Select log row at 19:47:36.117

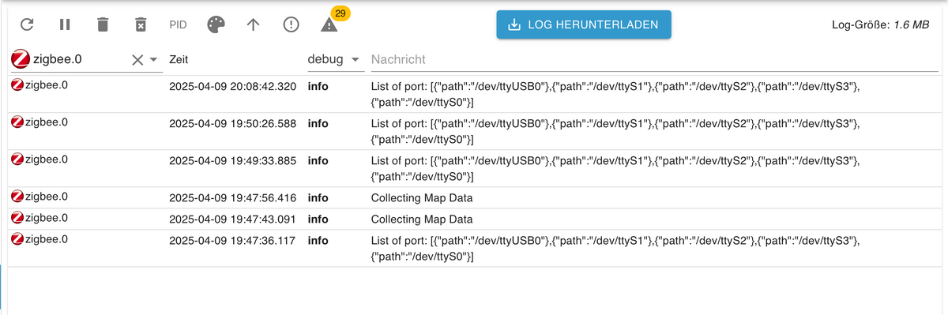(474, 248)
